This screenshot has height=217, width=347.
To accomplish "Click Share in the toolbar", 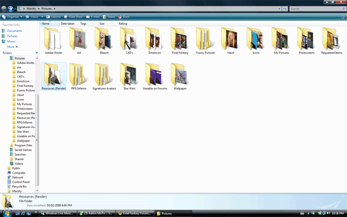I will 109,17.
